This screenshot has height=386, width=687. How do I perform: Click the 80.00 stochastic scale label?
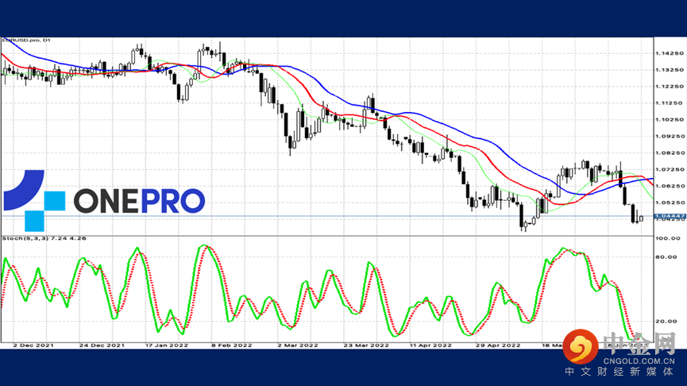pyautogui.click(x=666, y=257)
